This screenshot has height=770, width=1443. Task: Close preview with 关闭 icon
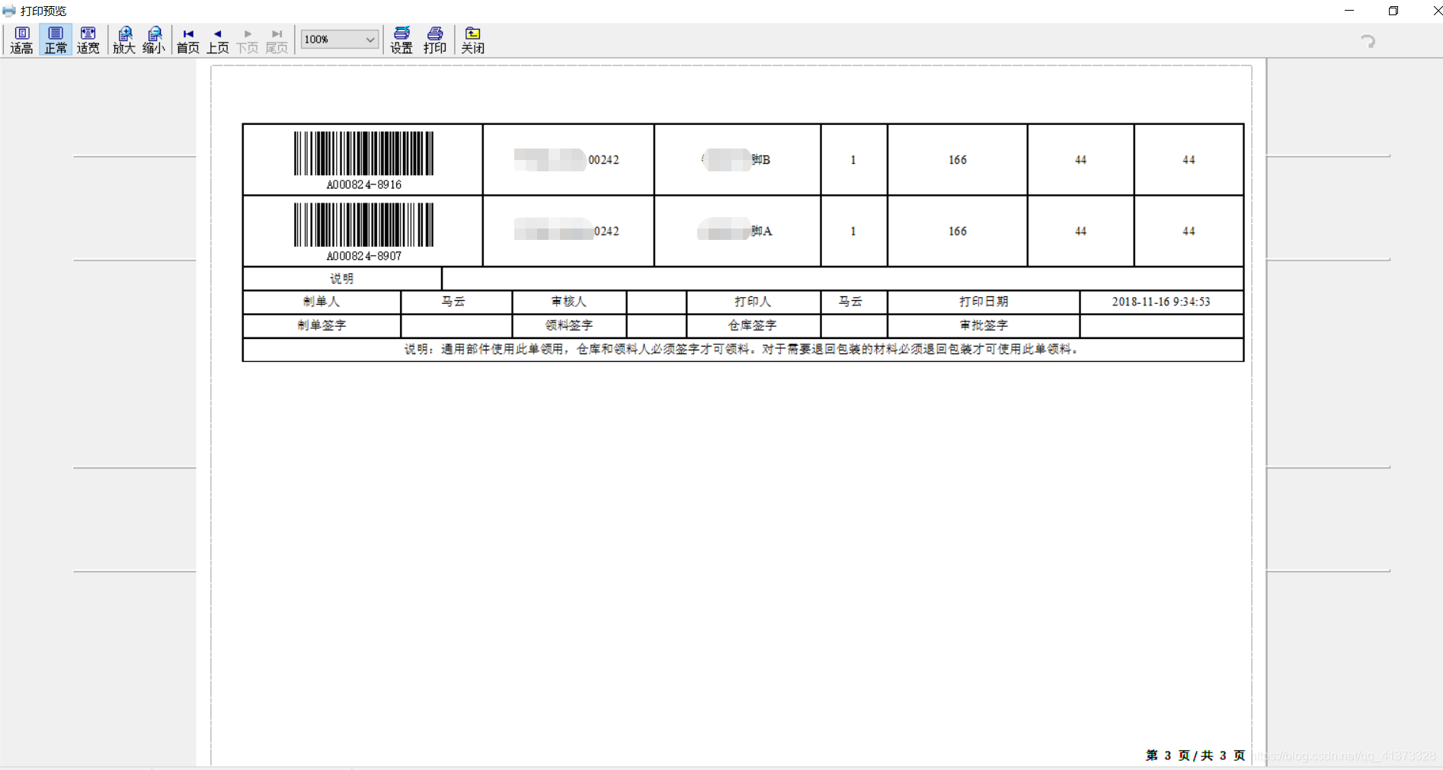tap(472, 40)
